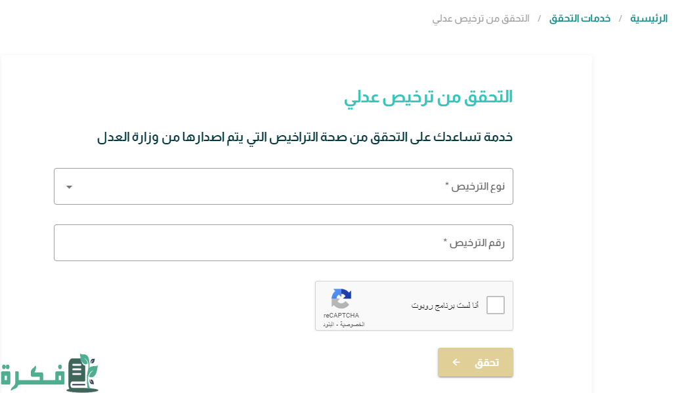Screen dimensions: 686x393
Task: Click the dropdown arrow of نوع الترخيص
Action: point(69,187)
